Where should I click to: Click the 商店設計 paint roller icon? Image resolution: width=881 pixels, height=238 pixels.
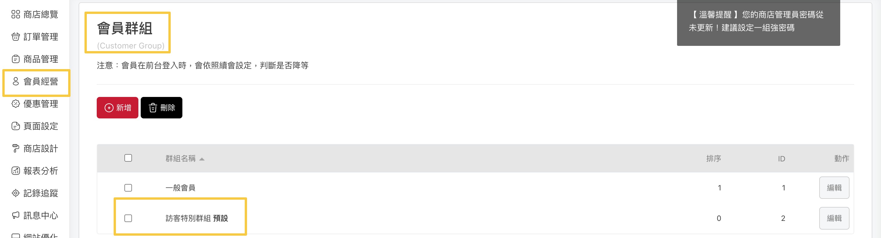tap(16, 148)
